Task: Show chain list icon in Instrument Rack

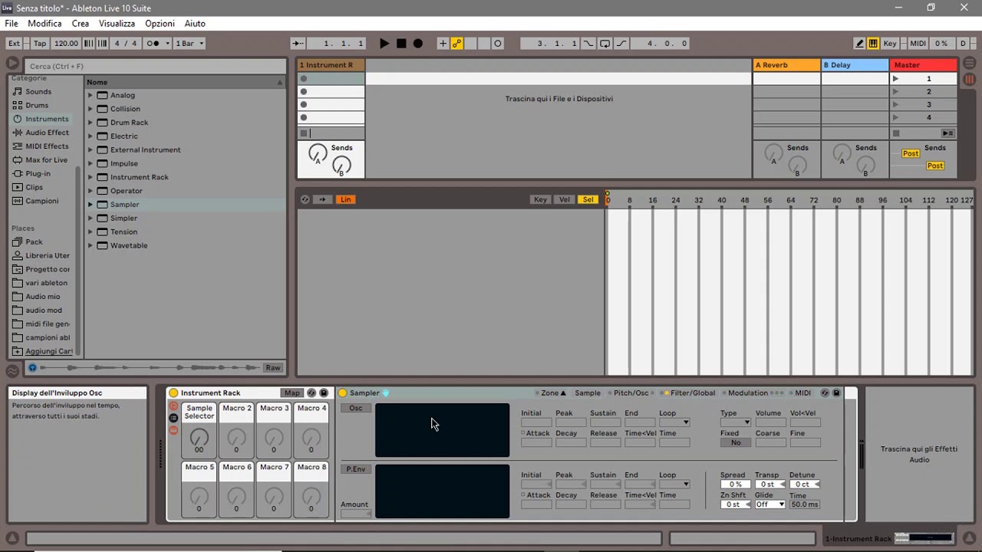Action: click(x=173, y=418)
